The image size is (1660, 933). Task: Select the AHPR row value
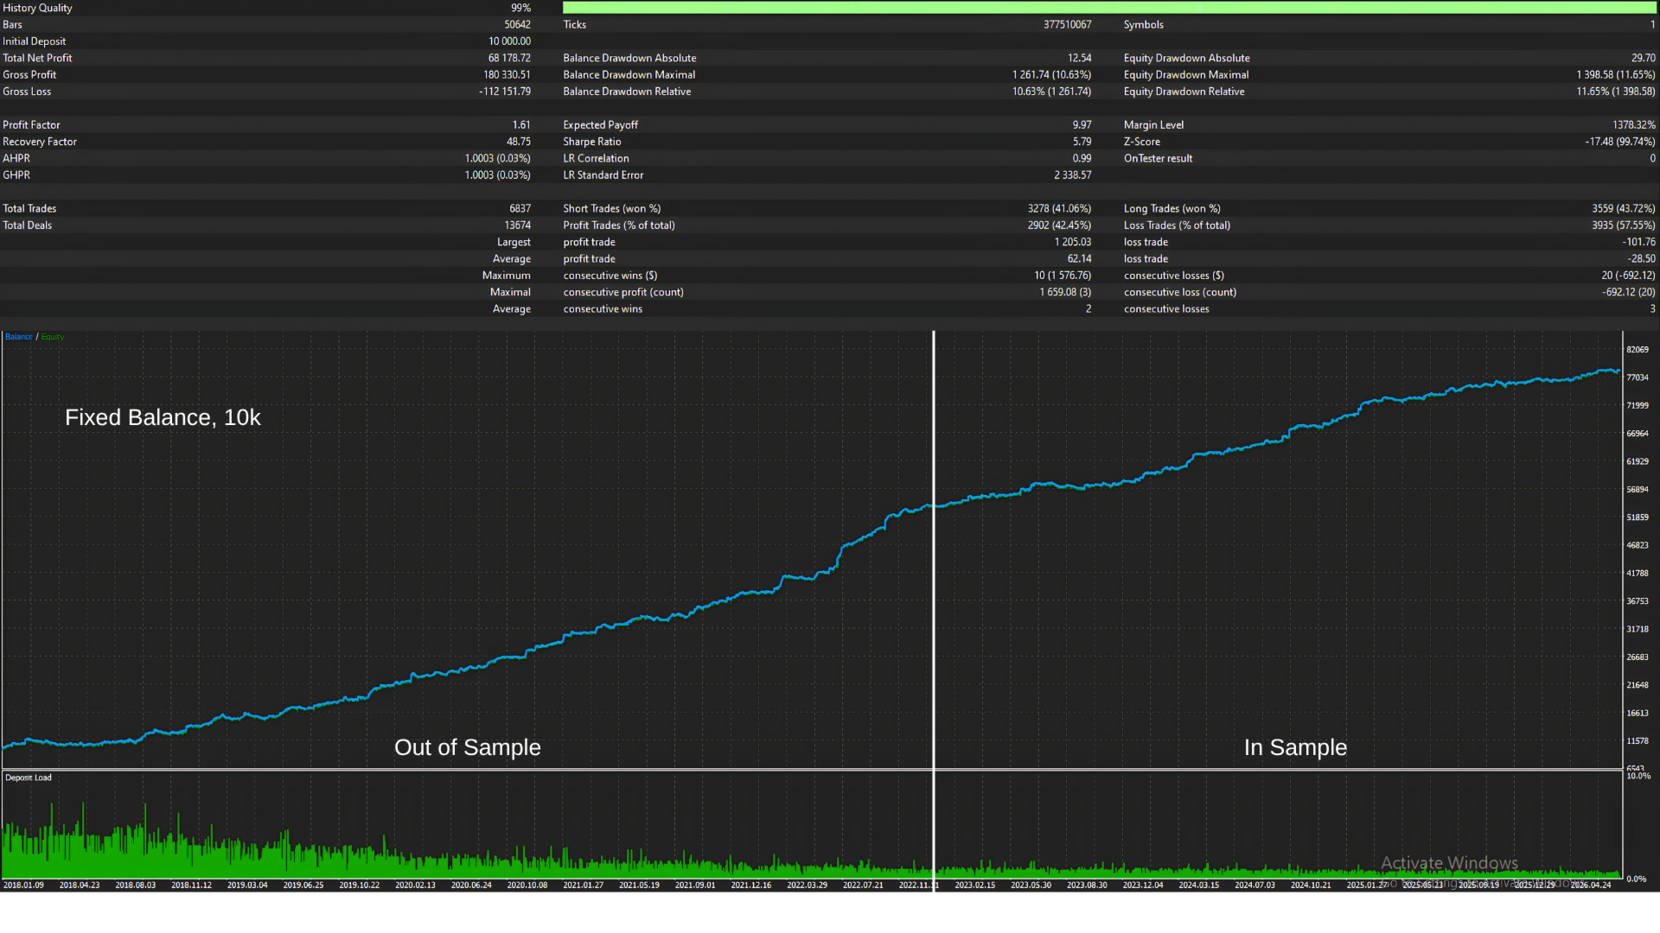497,159
